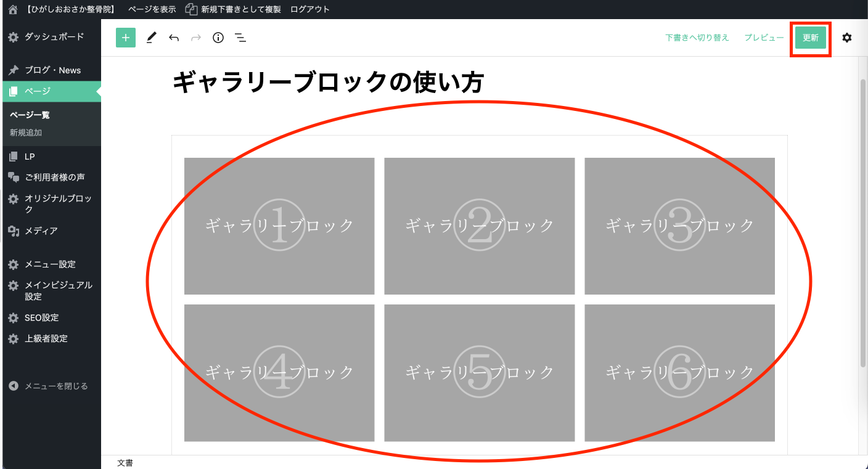Image resolution: width=868 pixels, height=469 pixels.
Task: Click the page title ギャラリーブロックの使い方
Action: pyautogui.click(x=328, y=83)
